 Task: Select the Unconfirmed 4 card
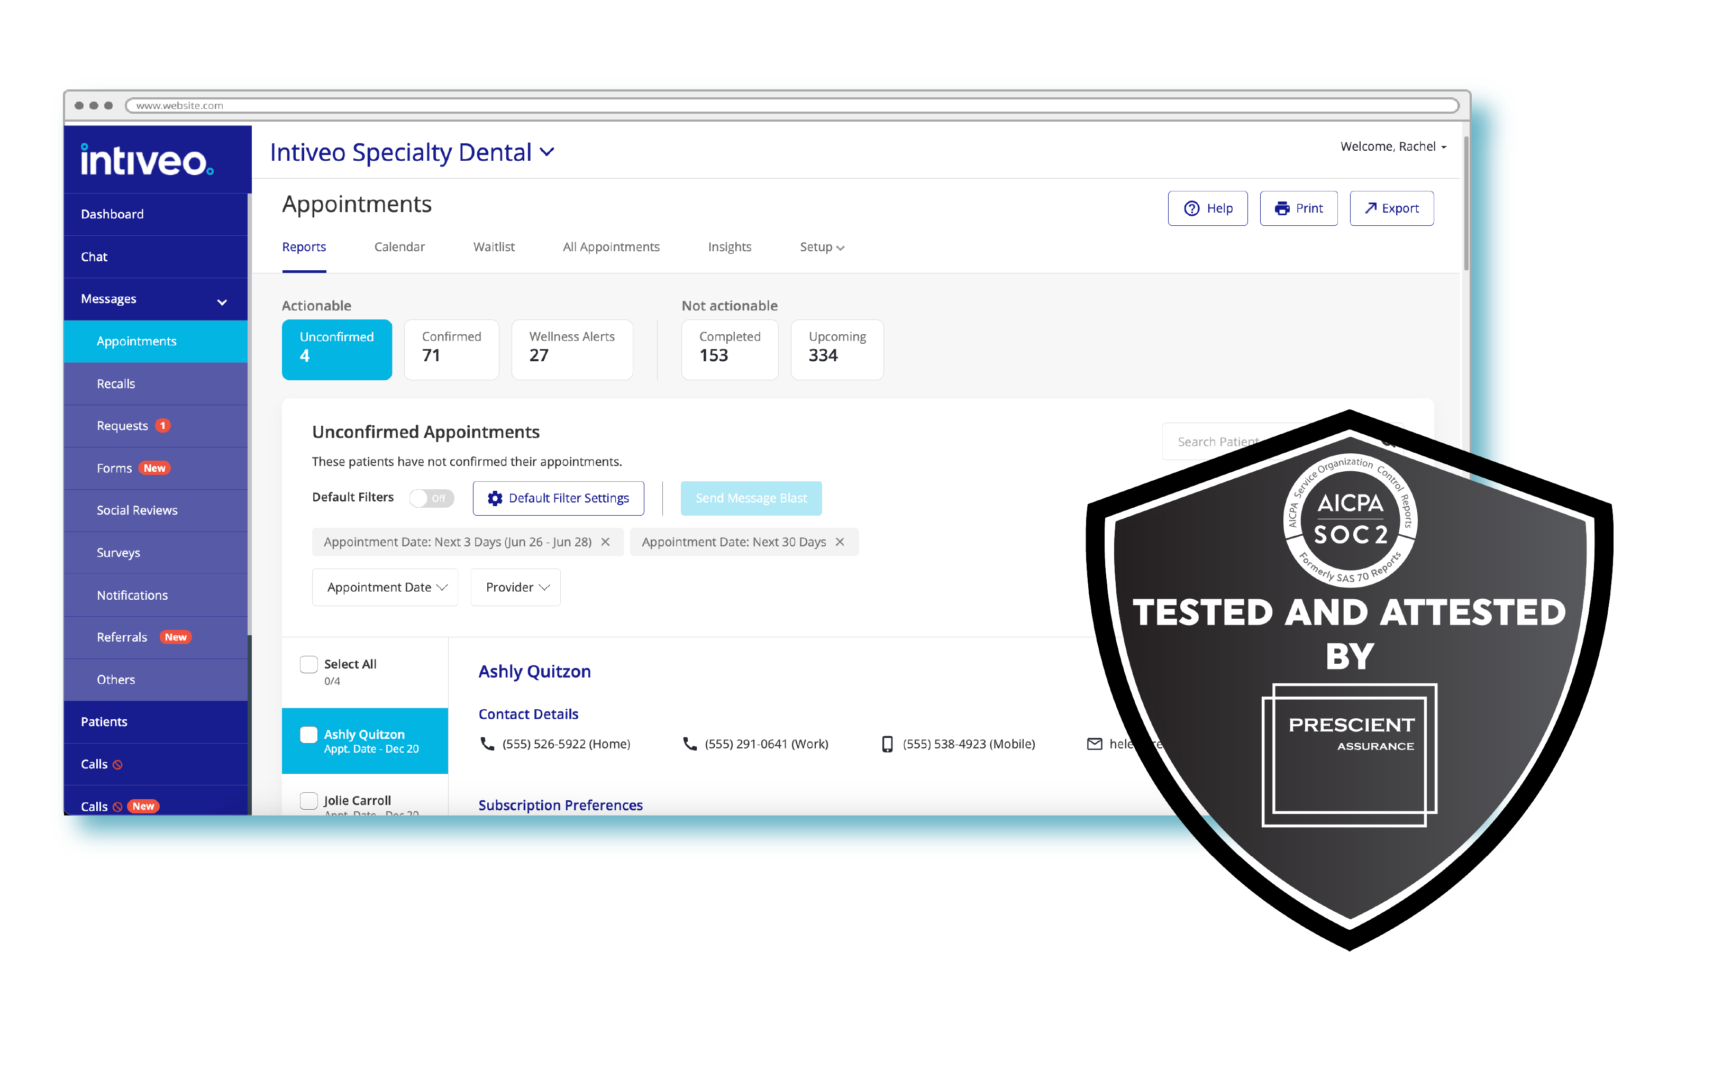[x=336, y=350]
